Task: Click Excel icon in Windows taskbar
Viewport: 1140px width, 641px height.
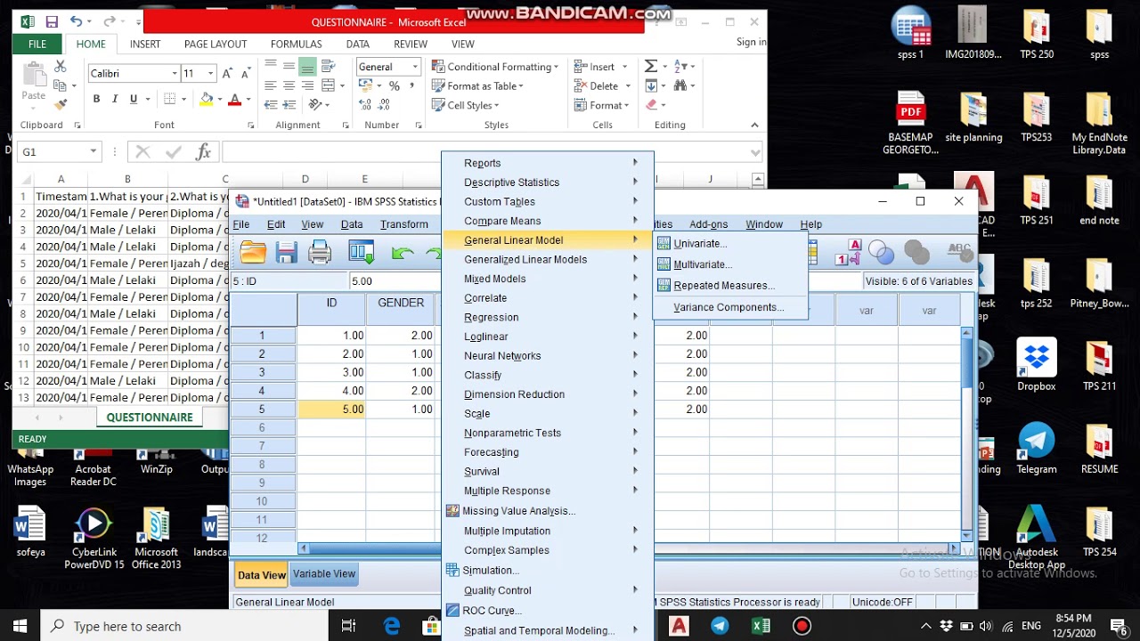Action: tap(761, 626)
